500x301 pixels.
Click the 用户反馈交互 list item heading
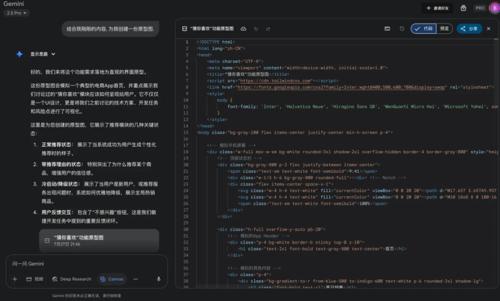[57, 213]
